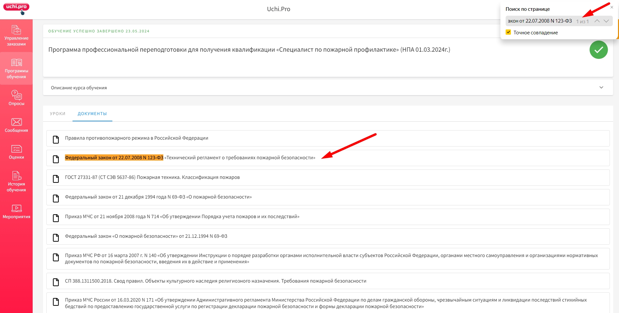Expand Описание курса обучения section
This screenshot has height=313, width=619.
point(328,87)
